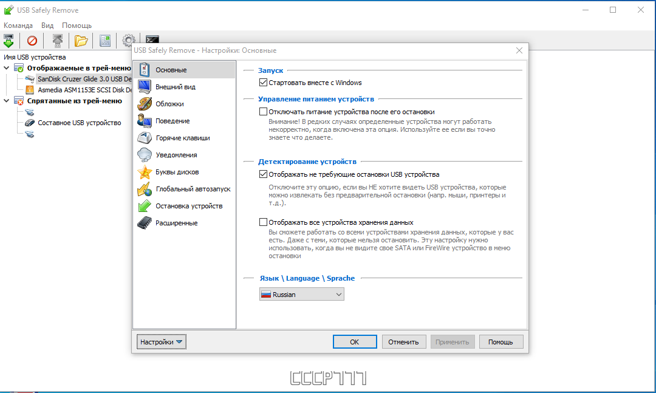Click the red forbidden-circle toolbar icon
The height and width of the screenshot is (393, 656).
32,41
